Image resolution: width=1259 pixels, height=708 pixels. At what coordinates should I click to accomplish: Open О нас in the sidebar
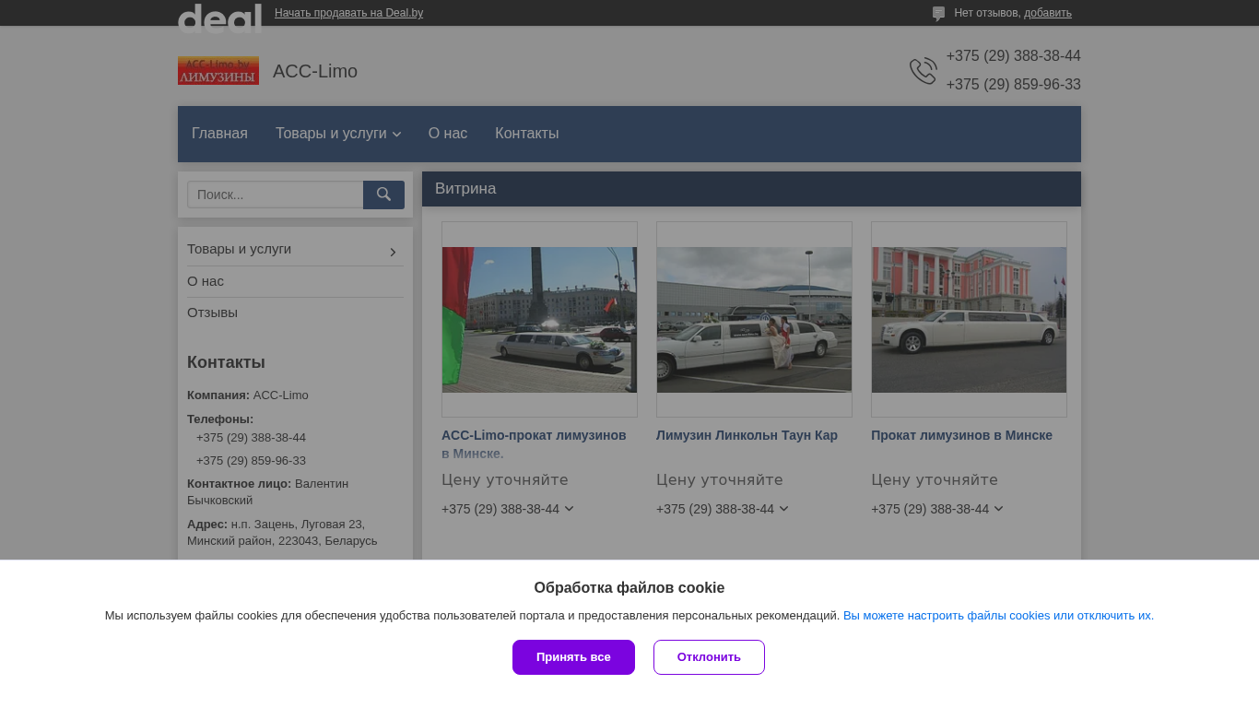coord(206,281)
